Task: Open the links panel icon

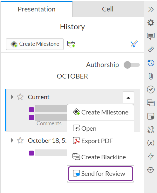Action: pos(151,49)
